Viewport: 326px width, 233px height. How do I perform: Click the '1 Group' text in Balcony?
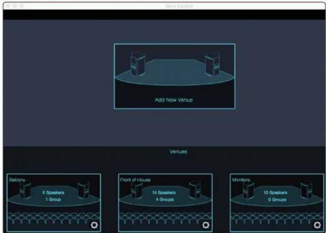(x=53, y=199)
